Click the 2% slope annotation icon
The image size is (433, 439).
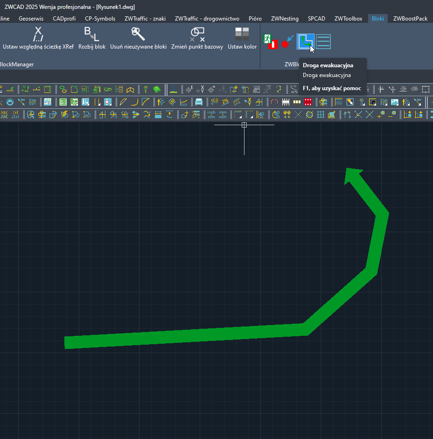point(225,102)
